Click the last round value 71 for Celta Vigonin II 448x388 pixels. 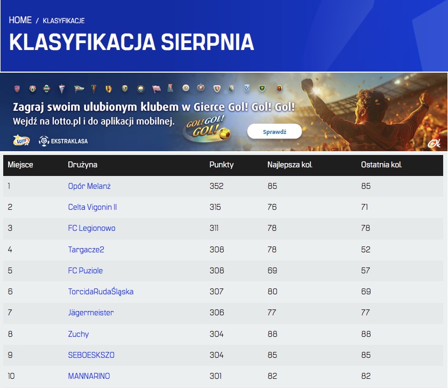pyautogui.click(x=365, y=207)
